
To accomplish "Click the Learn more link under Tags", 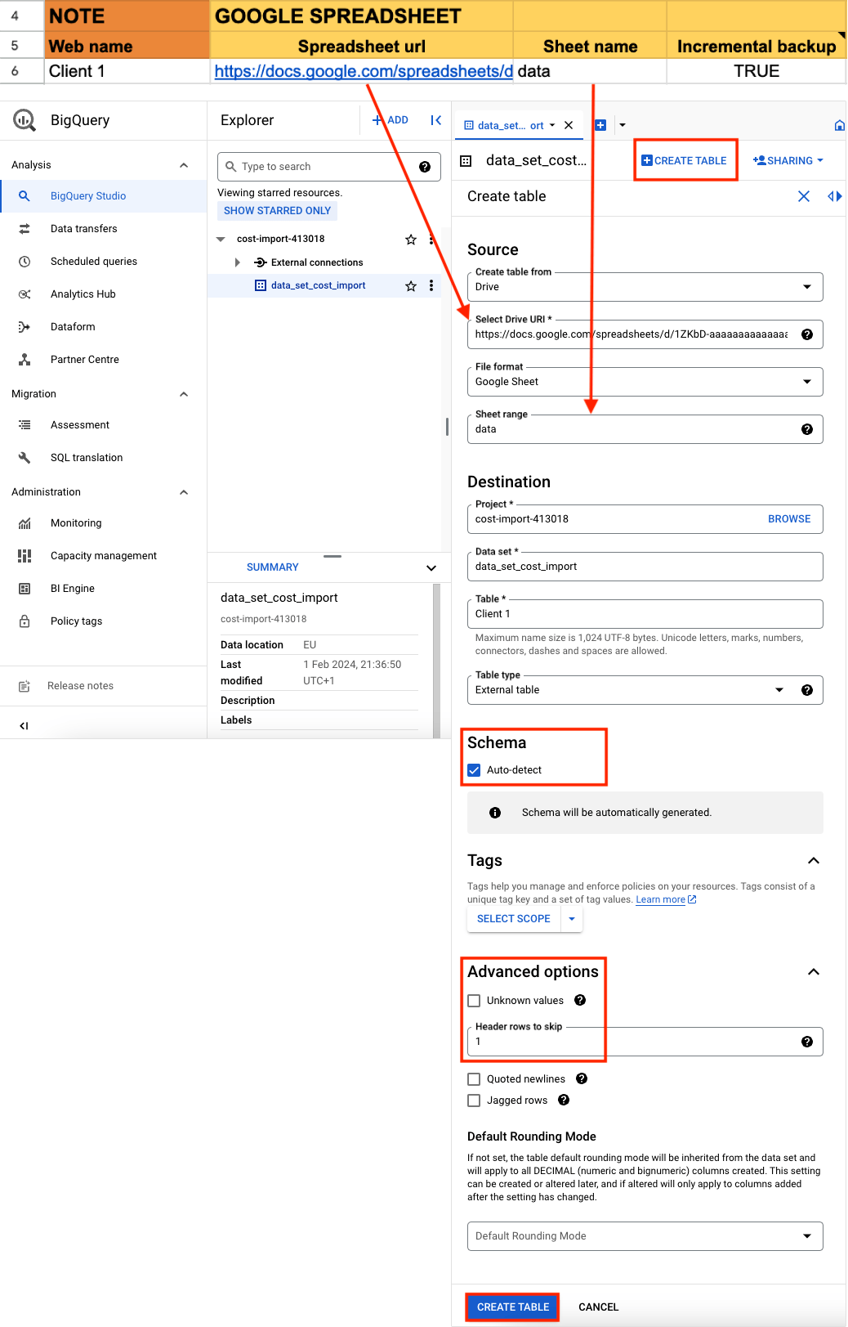I will pyautogui.click(x=661, y=900).
